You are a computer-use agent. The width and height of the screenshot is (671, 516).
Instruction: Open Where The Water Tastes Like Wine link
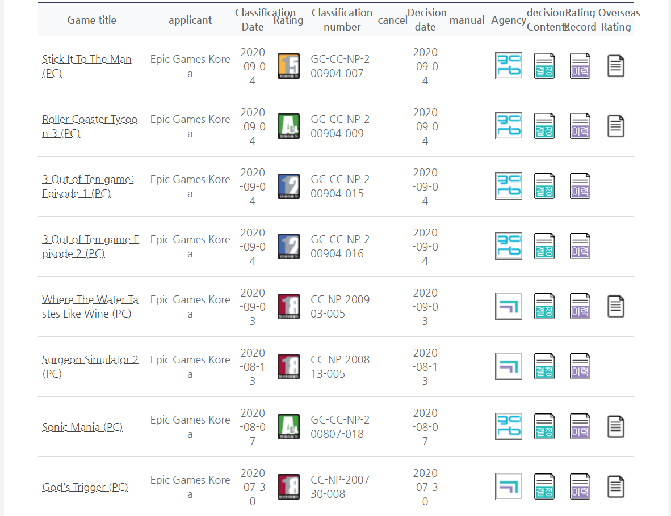point(90,307)
